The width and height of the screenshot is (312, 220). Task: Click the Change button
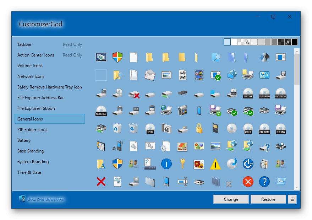click(x=231, y=199)
